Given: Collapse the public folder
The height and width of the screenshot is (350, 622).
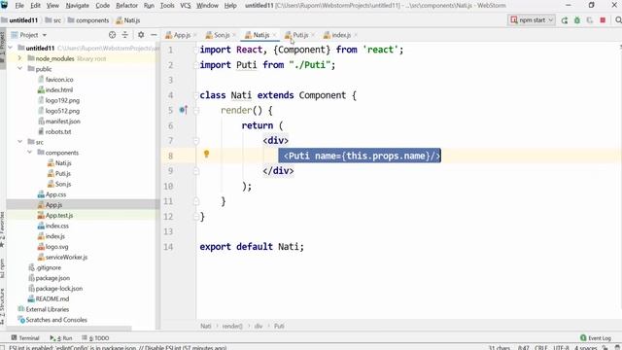Looking at the screenshot, I should click(x=19, y=69).
